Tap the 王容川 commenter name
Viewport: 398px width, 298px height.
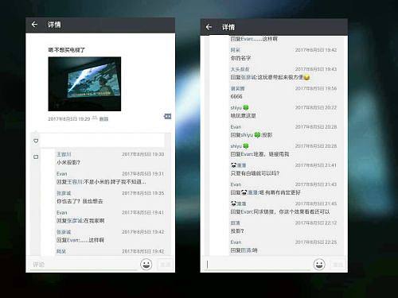(64, 154)
